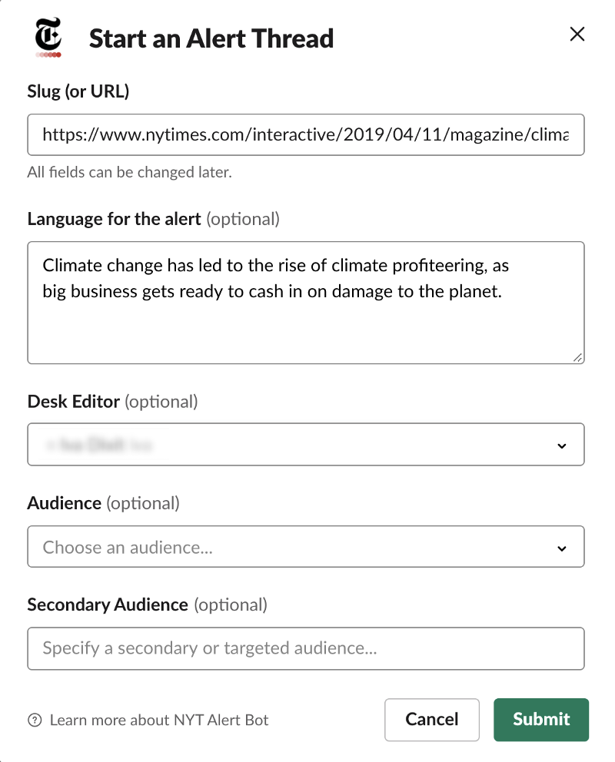Click the Slug (or URL) label
This screenshot has height=762, width=615.
tap(78, 91)
